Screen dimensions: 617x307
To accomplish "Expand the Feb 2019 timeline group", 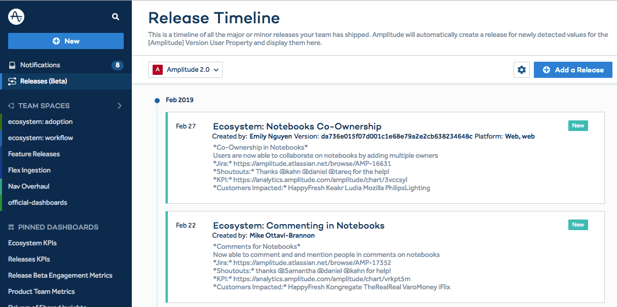I will [179, 100].
